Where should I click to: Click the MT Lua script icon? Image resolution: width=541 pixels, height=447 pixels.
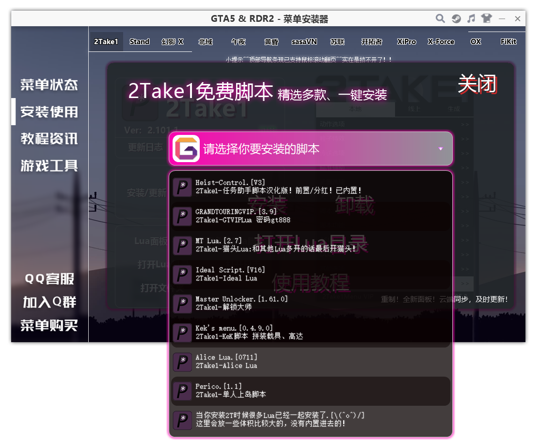tap(183, 245)
